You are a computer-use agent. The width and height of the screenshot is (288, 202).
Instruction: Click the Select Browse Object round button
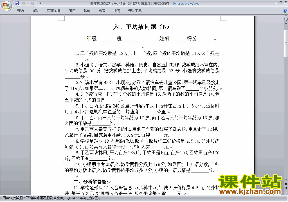click(x=286, y=188)
